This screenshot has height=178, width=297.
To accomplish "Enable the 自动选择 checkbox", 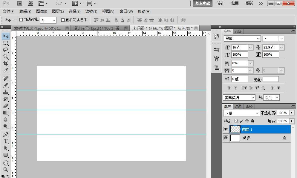I will tap(21, 20).
